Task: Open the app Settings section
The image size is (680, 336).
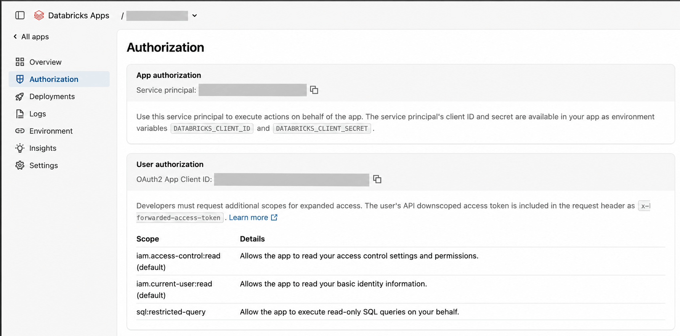Action: pyautogui.click(x=59, y=165)
